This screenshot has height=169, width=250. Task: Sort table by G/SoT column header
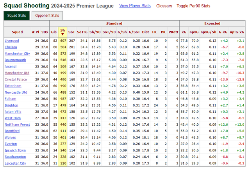[134, 32]
